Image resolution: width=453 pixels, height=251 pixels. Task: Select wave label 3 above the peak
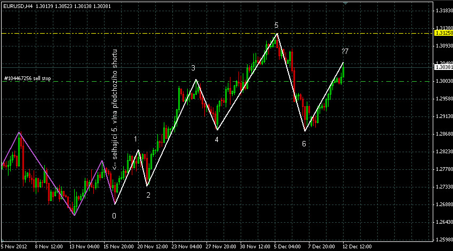[x=193, y=68]
